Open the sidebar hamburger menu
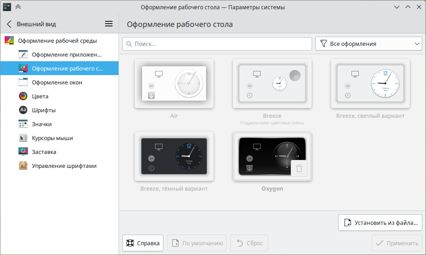 coord(109,24)
